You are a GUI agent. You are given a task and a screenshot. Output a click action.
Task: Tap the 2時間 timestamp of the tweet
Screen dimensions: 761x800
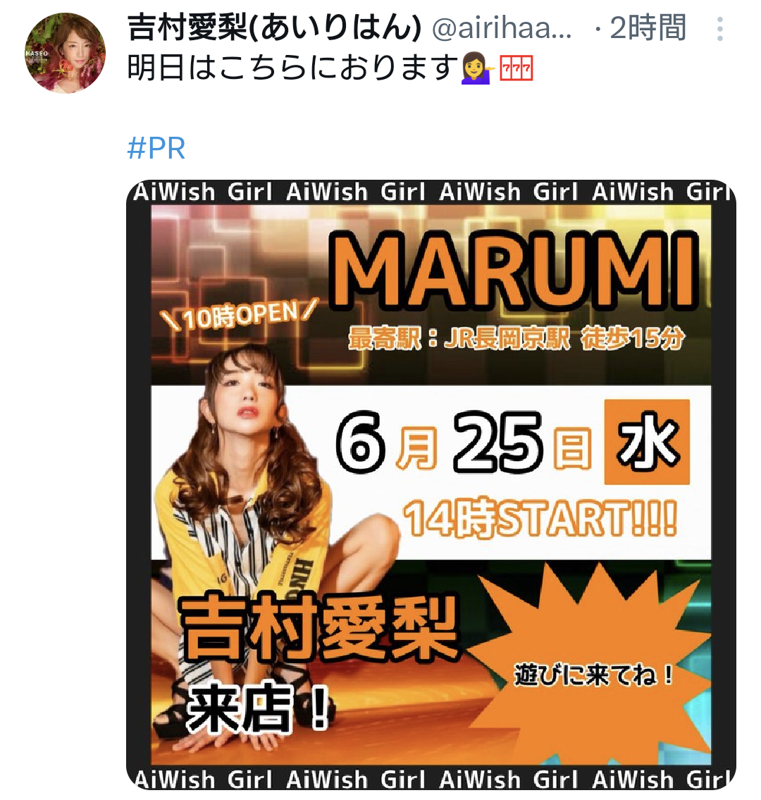tap(648, 28)
